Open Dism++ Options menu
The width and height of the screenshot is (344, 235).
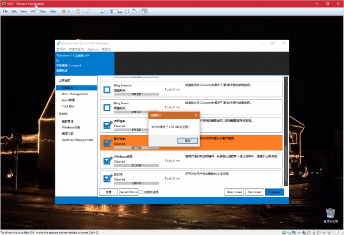click(x=93, y=49)
